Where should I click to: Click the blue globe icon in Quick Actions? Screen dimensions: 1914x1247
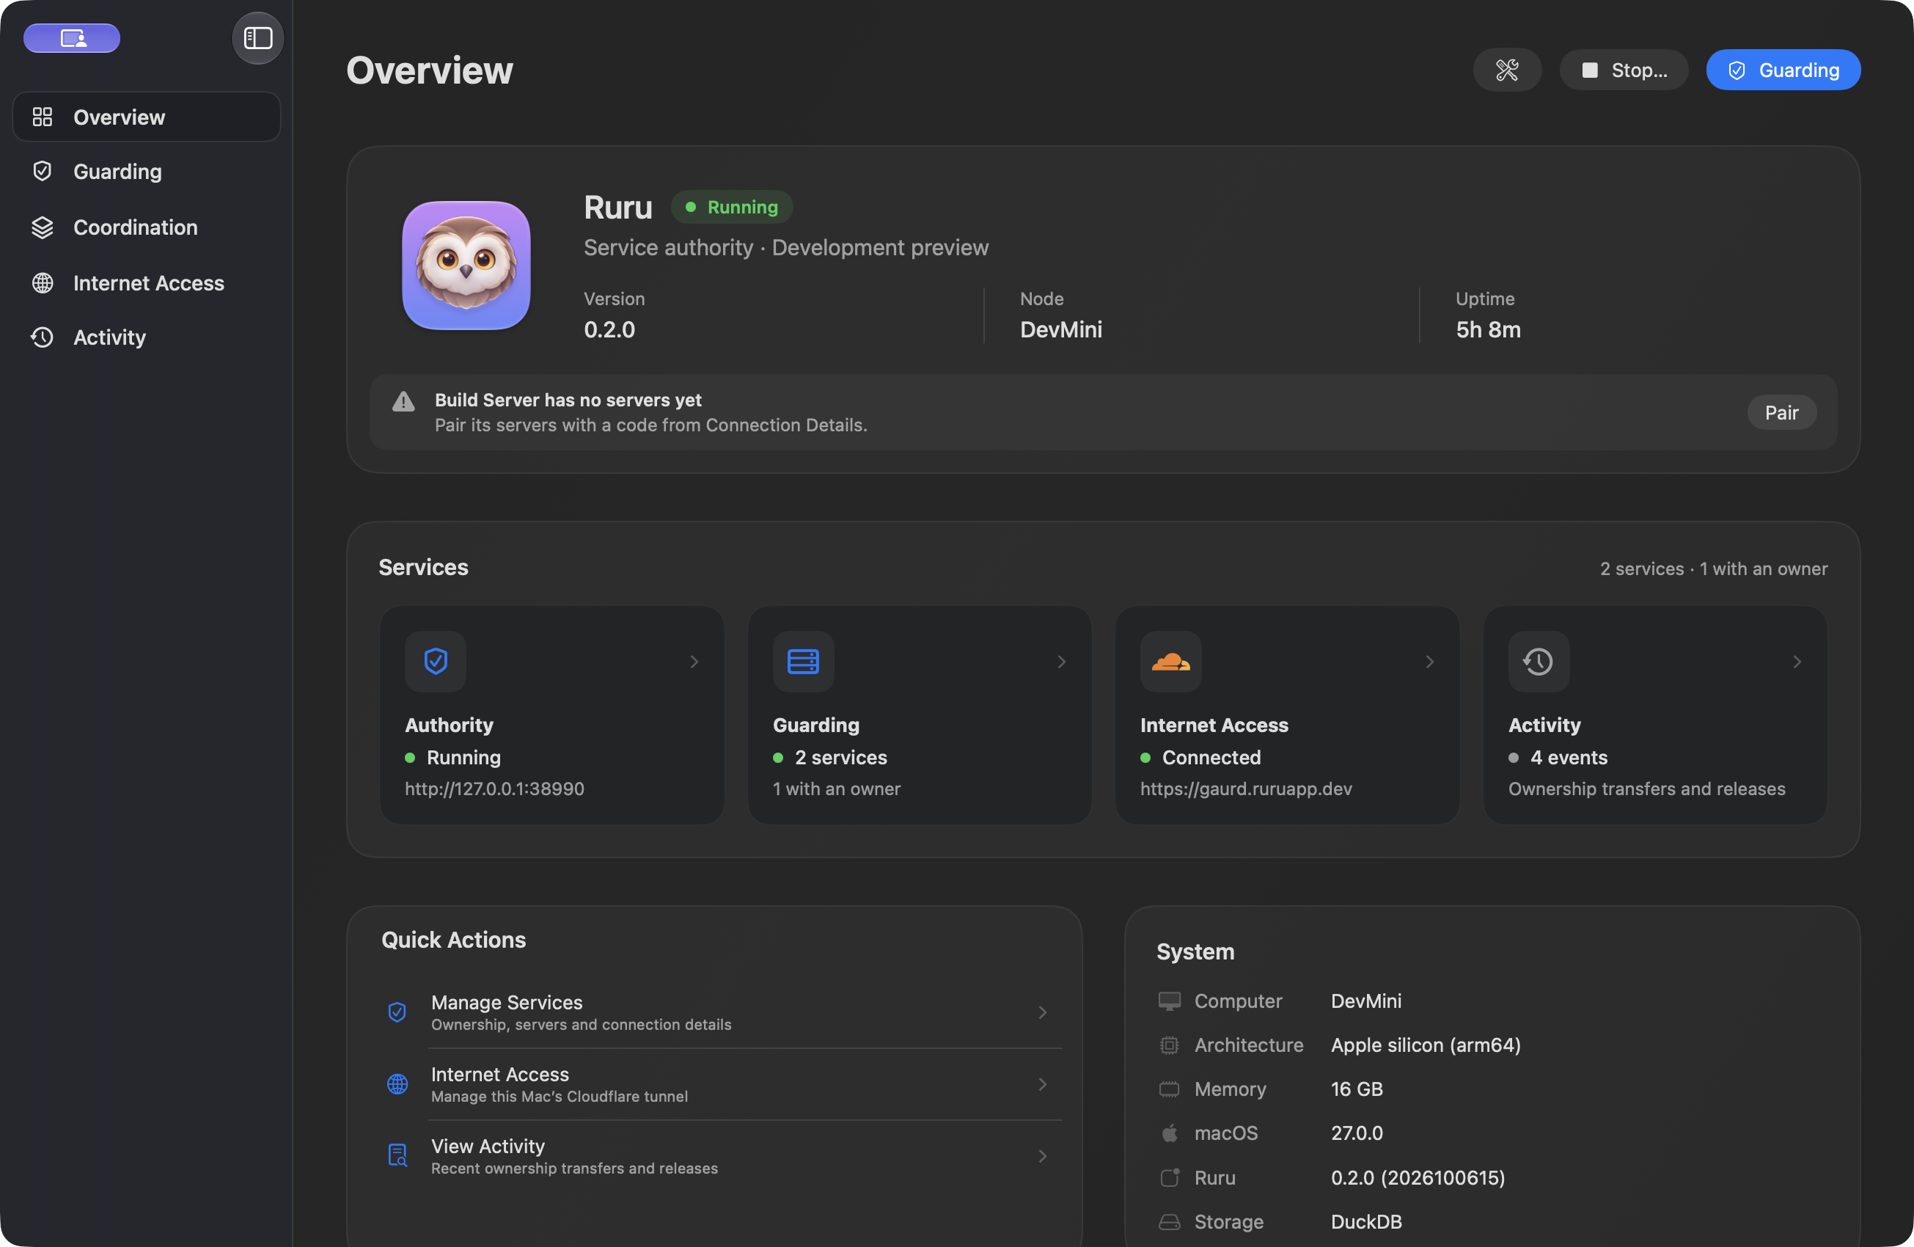[397, 1084]
